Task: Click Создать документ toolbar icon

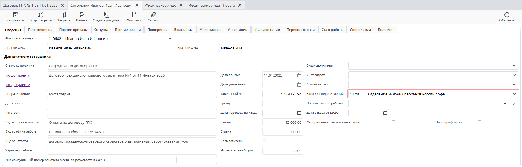Action: tap(107, 15)
